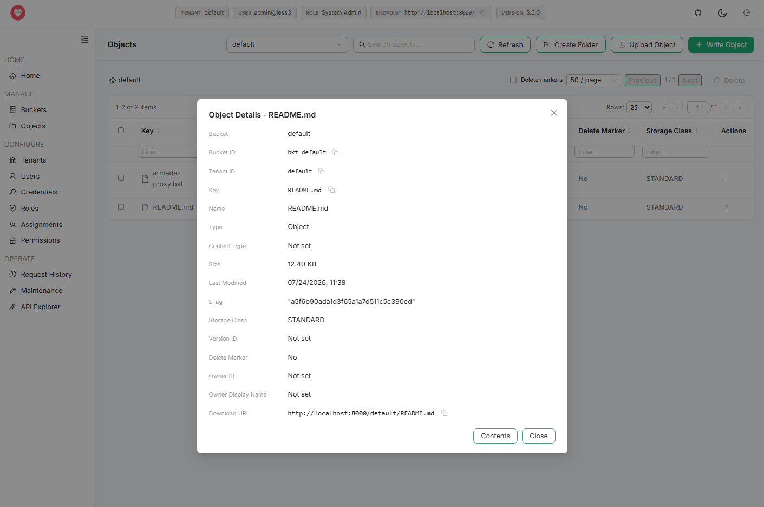This screenshot has height=507, width=764.
Task: Copy the endpoint URL in the header
Action: pos(482,12)
